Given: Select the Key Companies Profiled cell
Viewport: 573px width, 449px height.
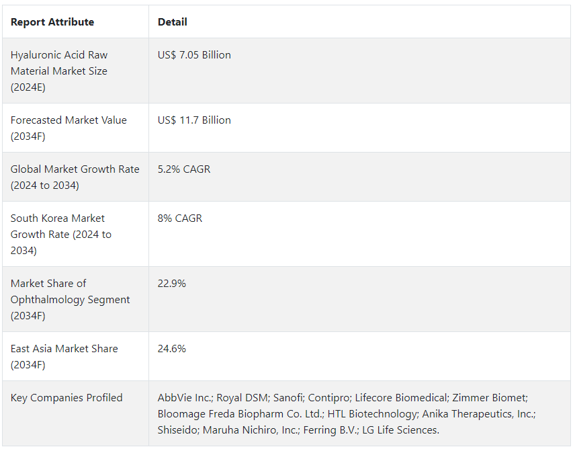Looking at the screenshot, I should [67, 398].
